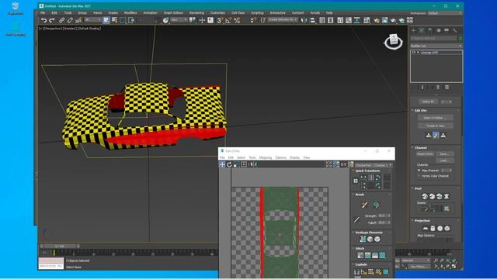497x279 pixels.
Task: Click the Tweak In View button
Action: (435, 126)
